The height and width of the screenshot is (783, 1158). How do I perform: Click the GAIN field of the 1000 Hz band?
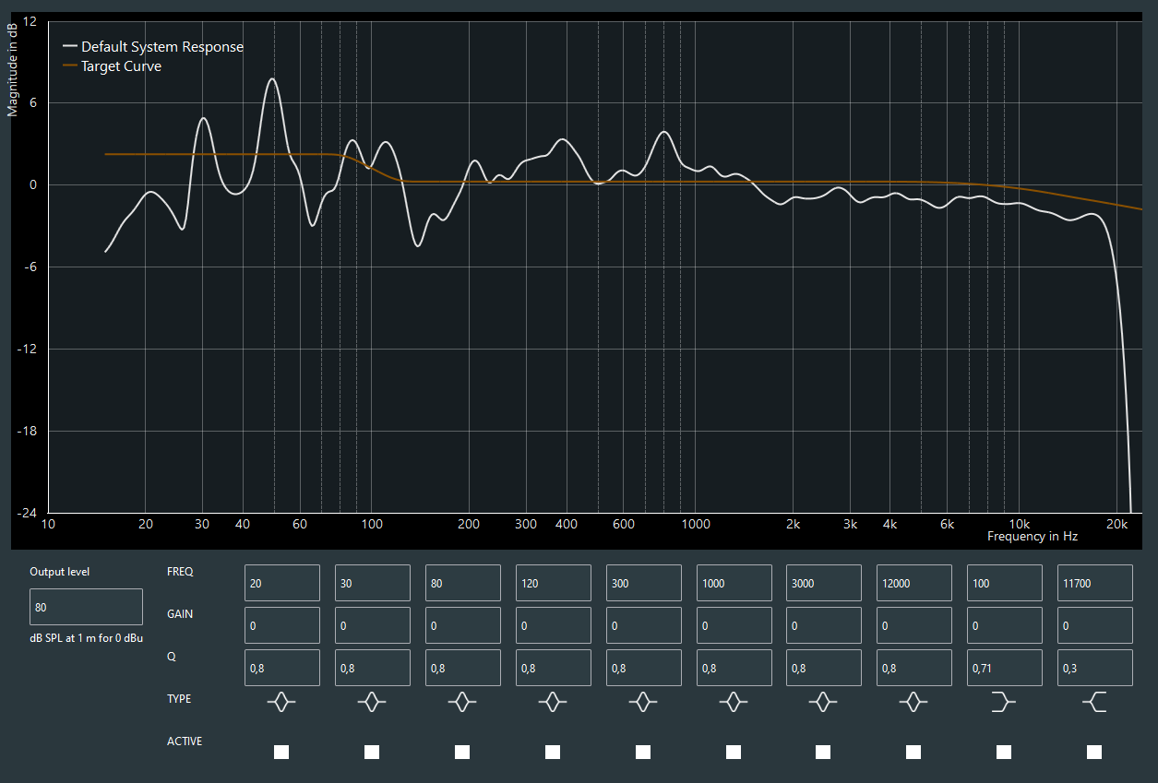734,625
